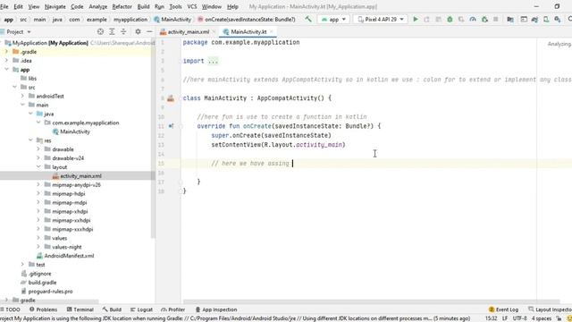The image size is (572, 322).
Task: Open the Pixel 4 API 29 device dropdown
Action: click(381, 19)
